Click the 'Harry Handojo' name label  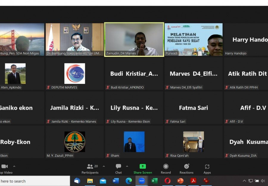[236, 53]
